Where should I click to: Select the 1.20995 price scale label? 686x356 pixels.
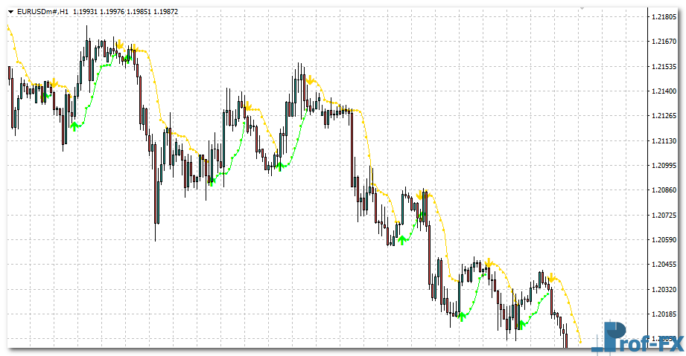(663, 166)
